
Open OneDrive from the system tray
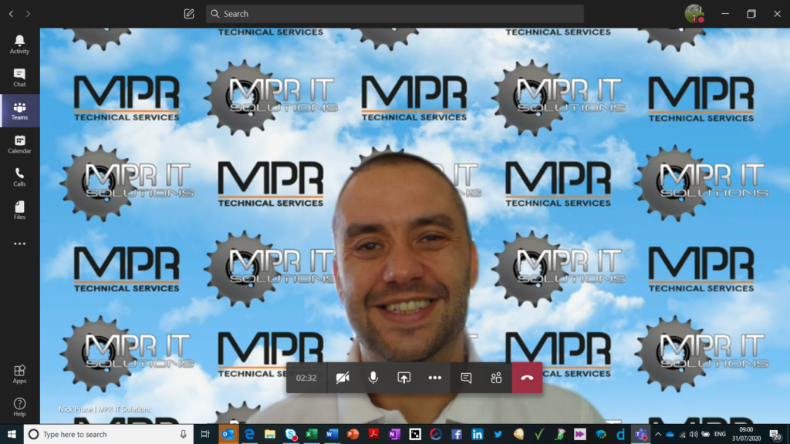pos(670,434)
